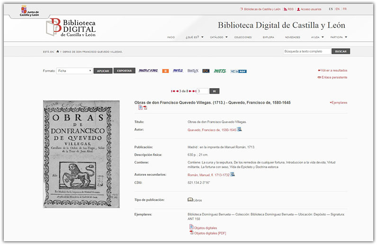377x245 pixels.
Task: Click the IR go button
Action: click(x=214, y=91)
